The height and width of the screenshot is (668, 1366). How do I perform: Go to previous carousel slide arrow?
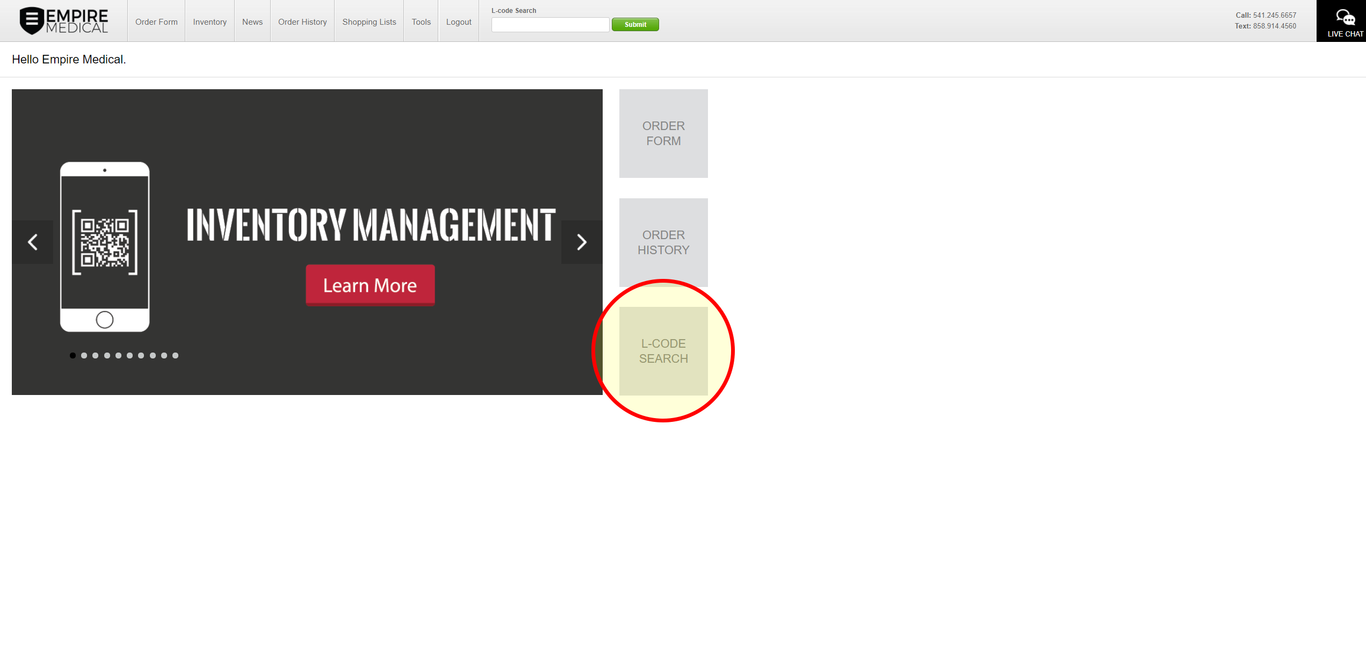coord(33,242)
